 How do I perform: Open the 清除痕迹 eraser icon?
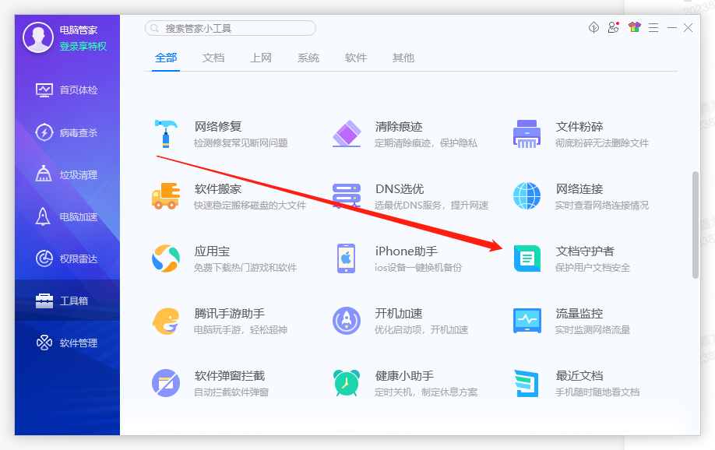(x=347, y=134)
